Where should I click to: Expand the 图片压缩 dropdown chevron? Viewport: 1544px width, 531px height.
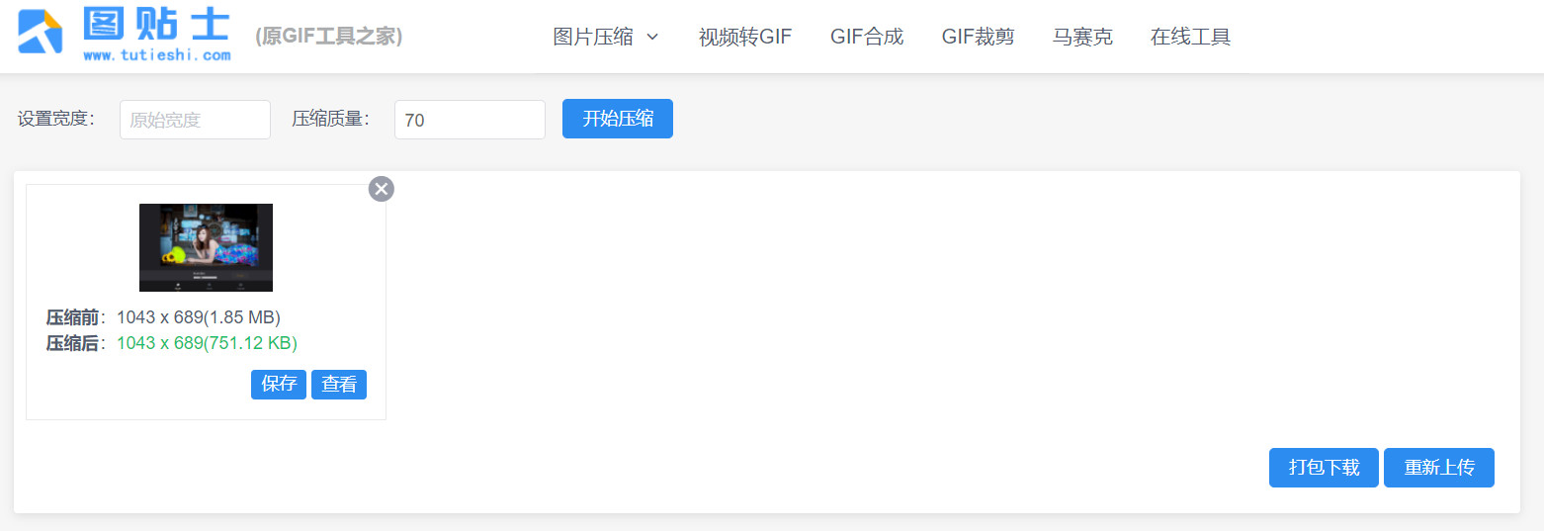pos(652,38)
